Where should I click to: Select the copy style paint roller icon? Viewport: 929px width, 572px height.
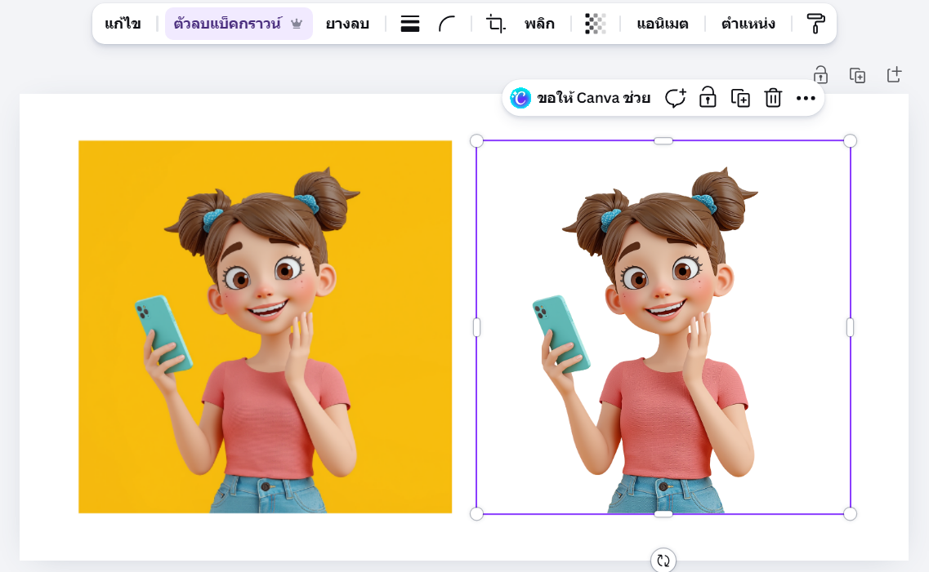tap(817, 23)
